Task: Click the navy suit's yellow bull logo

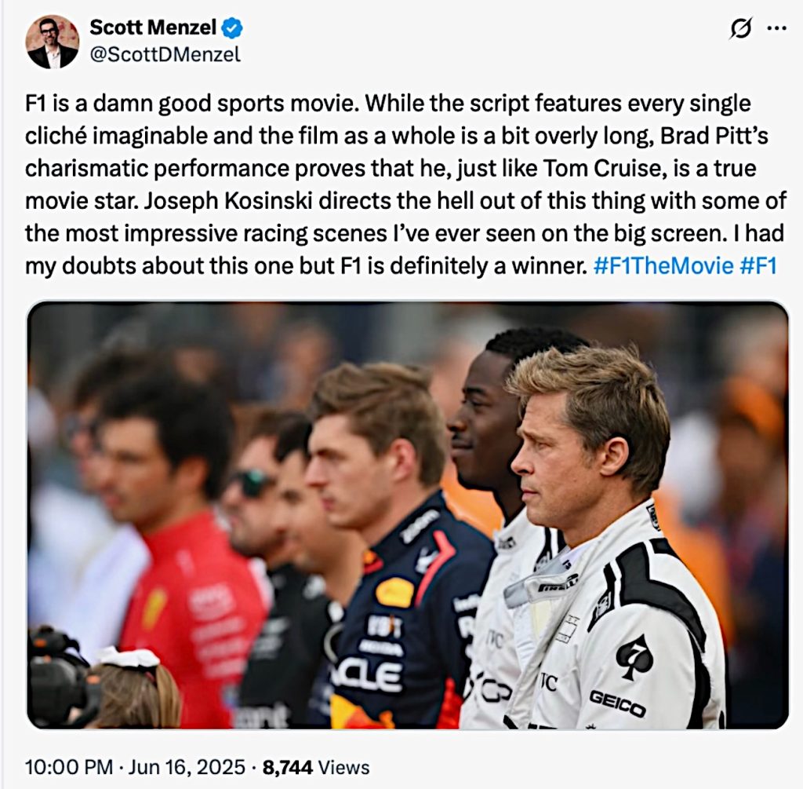Action: tap(395, 594)
